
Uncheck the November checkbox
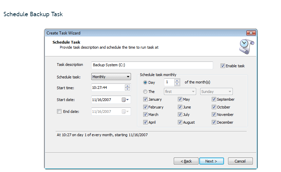pos(214,115)
